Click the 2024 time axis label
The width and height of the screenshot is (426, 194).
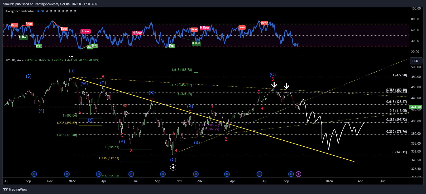(x=329, y=181)
